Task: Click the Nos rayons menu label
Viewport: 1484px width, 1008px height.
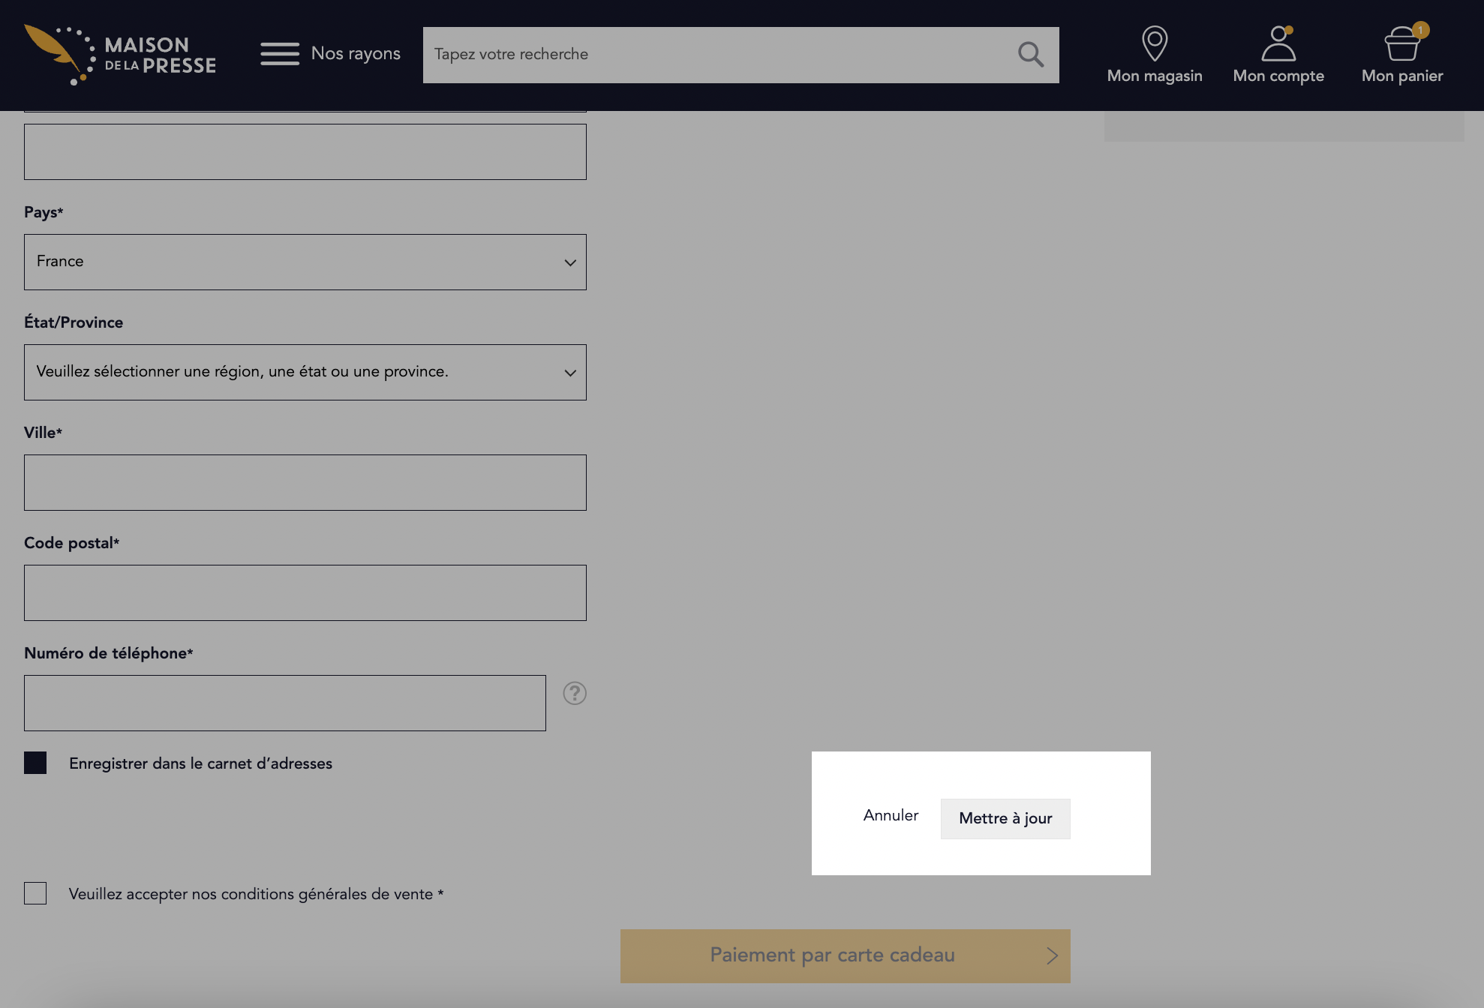Action: pyautogui.click(x=356, y=54)
